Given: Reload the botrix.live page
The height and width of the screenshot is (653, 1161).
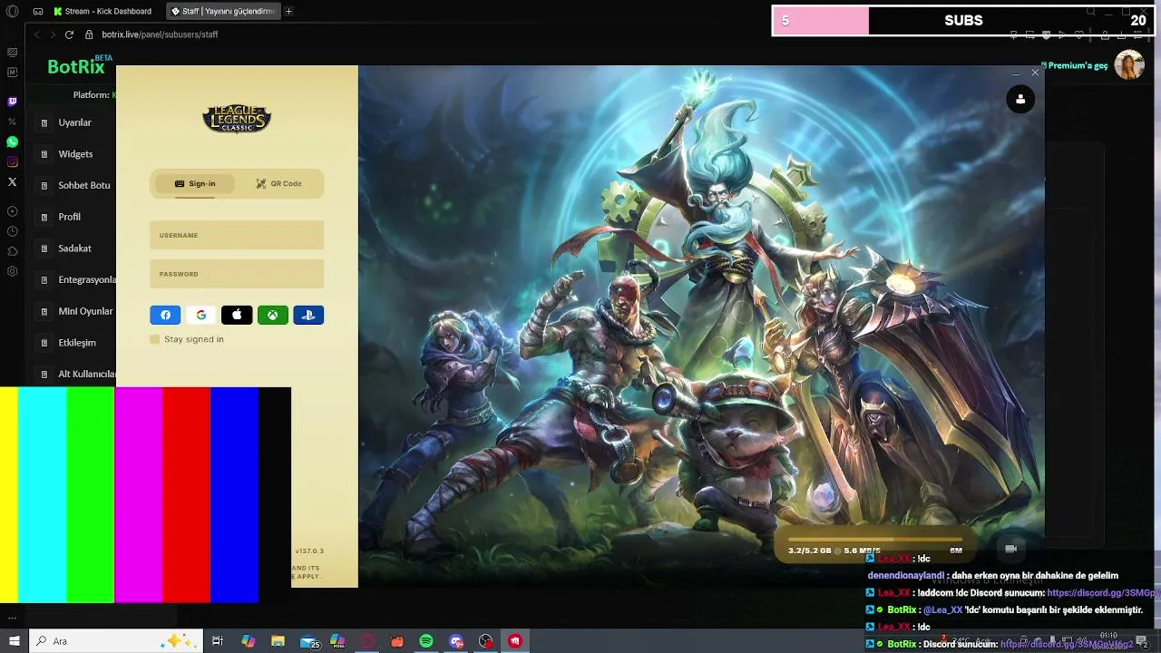Looking at the screenshot, I should [x=69, y=34].
